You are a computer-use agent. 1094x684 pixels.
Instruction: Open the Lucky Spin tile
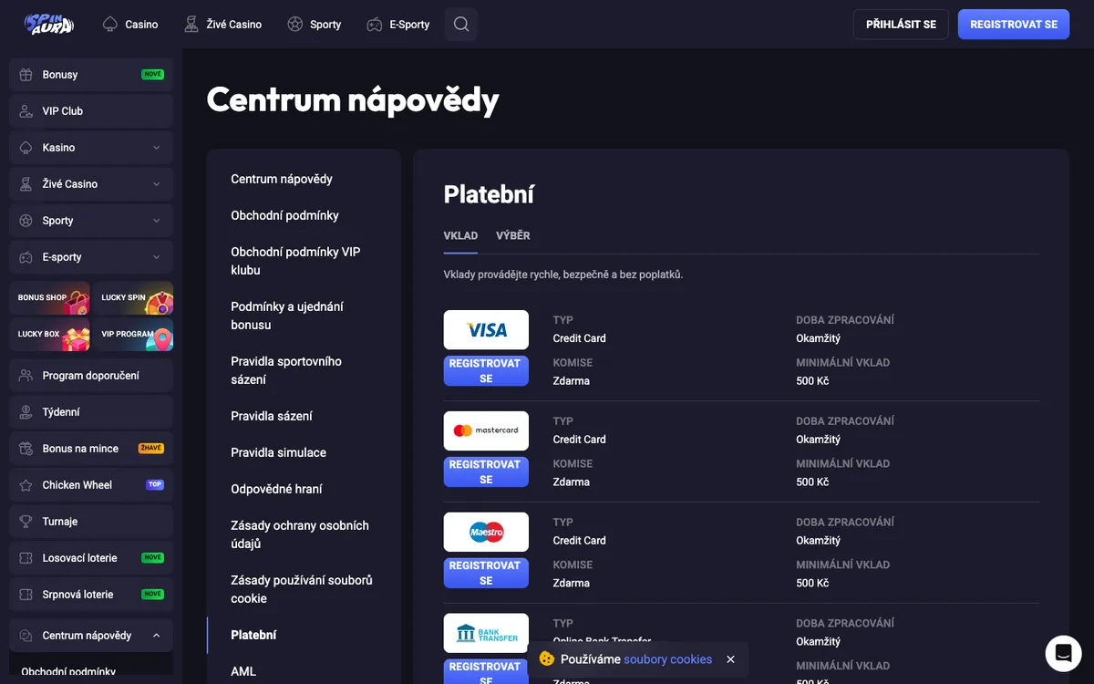[133, 298]
